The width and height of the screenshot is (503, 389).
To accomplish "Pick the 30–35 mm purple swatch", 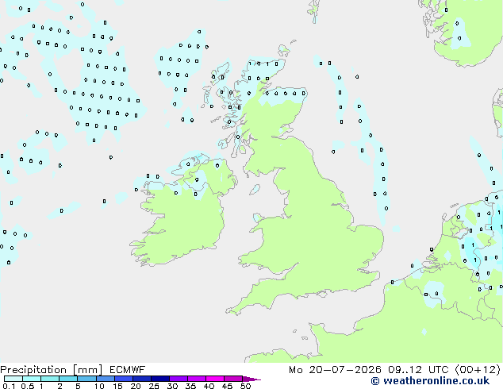I will (x=179, y=379).
